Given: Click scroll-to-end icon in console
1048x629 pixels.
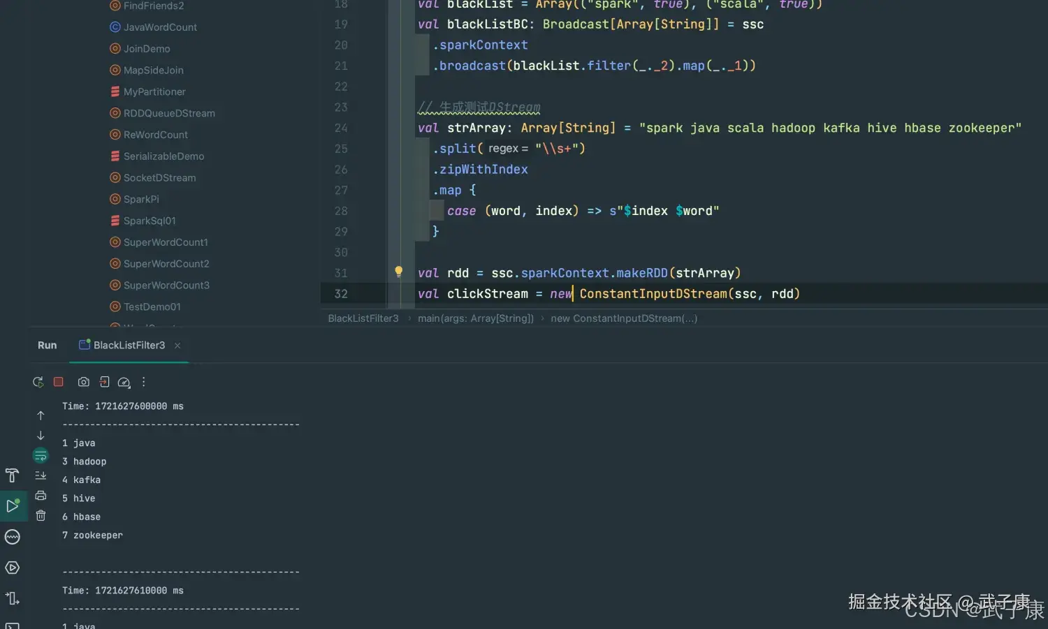Looking at the screenshot, I should (x=41, y=475).
